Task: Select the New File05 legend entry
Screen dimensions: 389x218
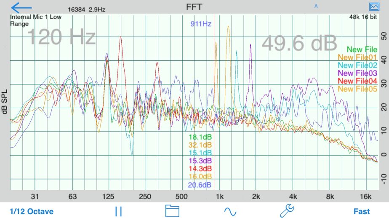Action: coord(357,89)
